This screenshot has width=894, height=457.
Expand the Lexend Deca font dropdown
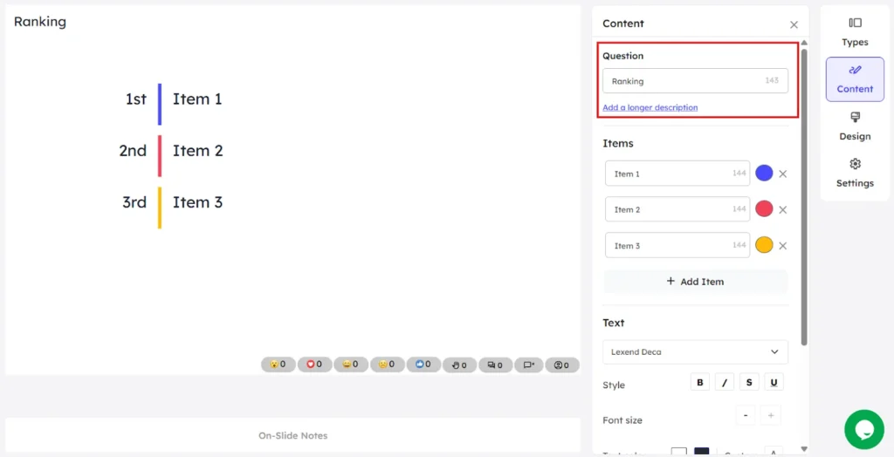click(x=695, y=351)
